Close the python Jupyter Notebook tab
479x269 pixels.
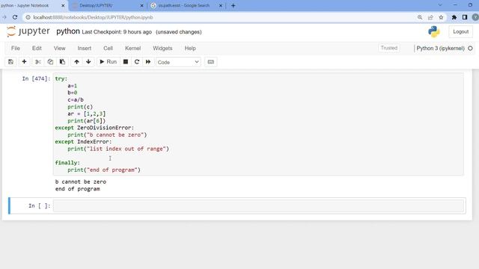(63, 5)
